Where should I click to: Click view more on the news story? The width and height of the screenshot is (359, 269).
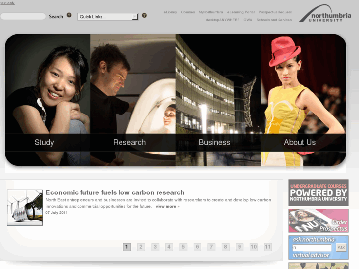pos(167,206)
